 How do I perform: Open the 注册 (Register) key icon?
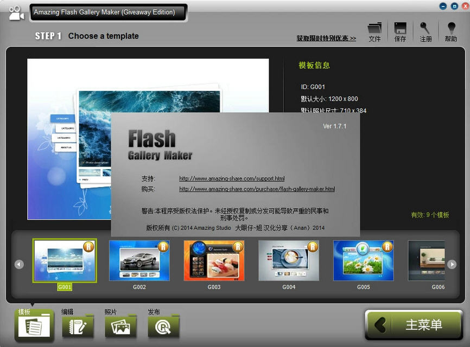pos(425,29)
